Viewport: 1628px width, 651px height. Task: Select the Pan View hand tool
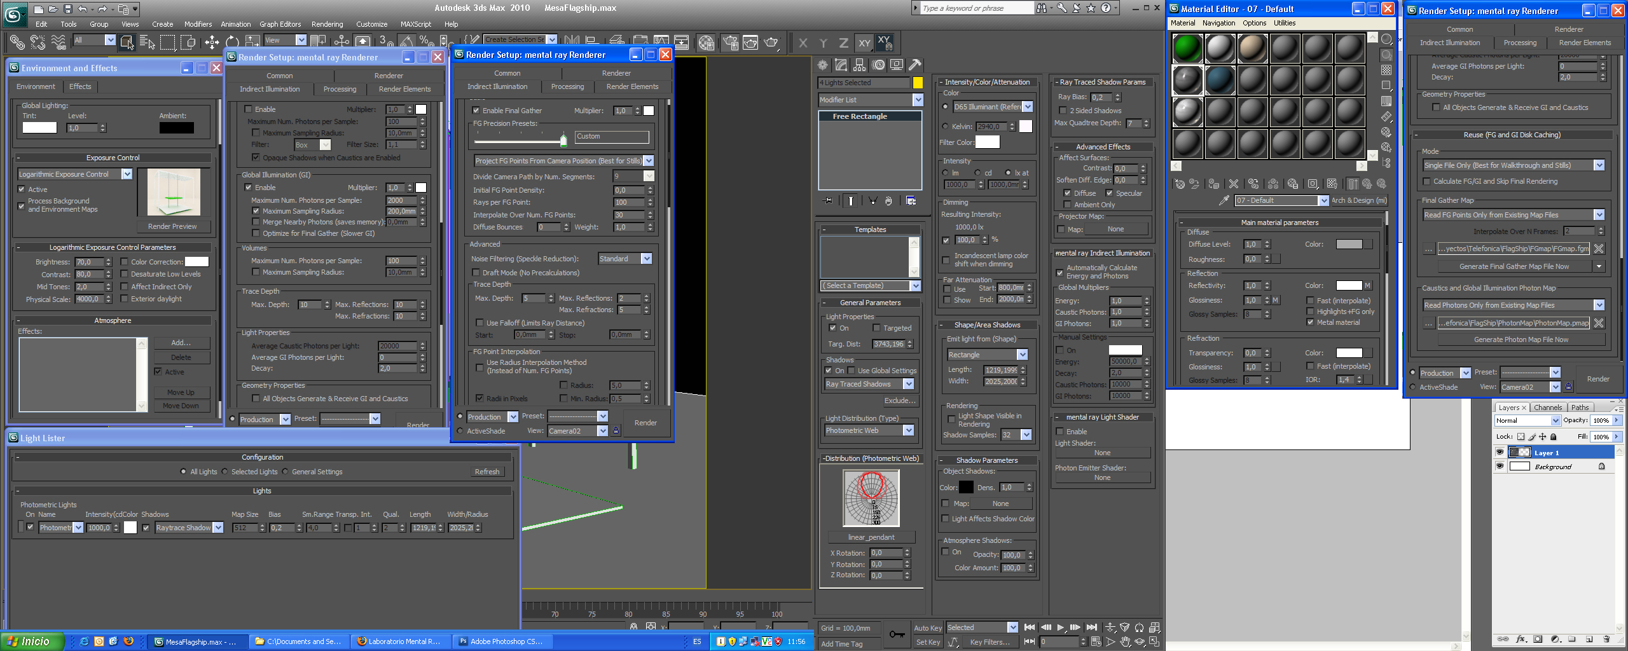1125,641
